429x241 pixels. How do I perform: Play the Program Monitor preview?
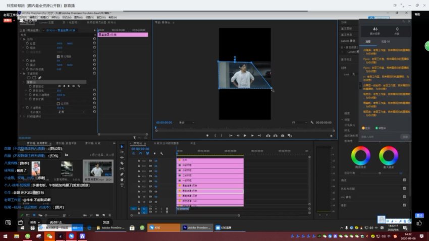coord(245,136)
